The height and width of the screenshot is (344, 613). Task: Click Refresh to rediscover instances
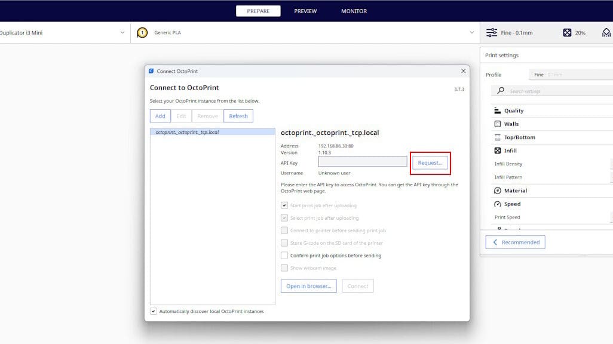[x=238, y=116]
